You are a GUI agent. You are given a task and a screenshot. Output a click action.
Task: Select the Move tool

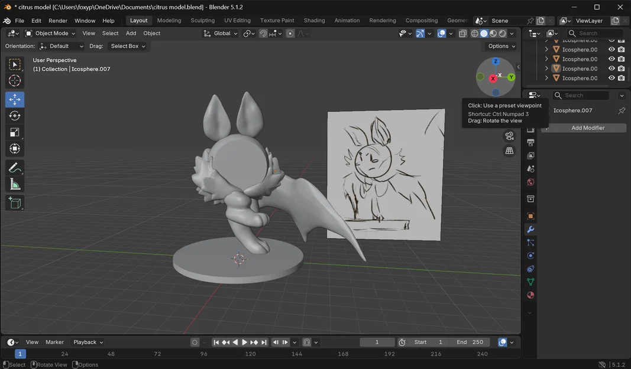pos(15,99)
